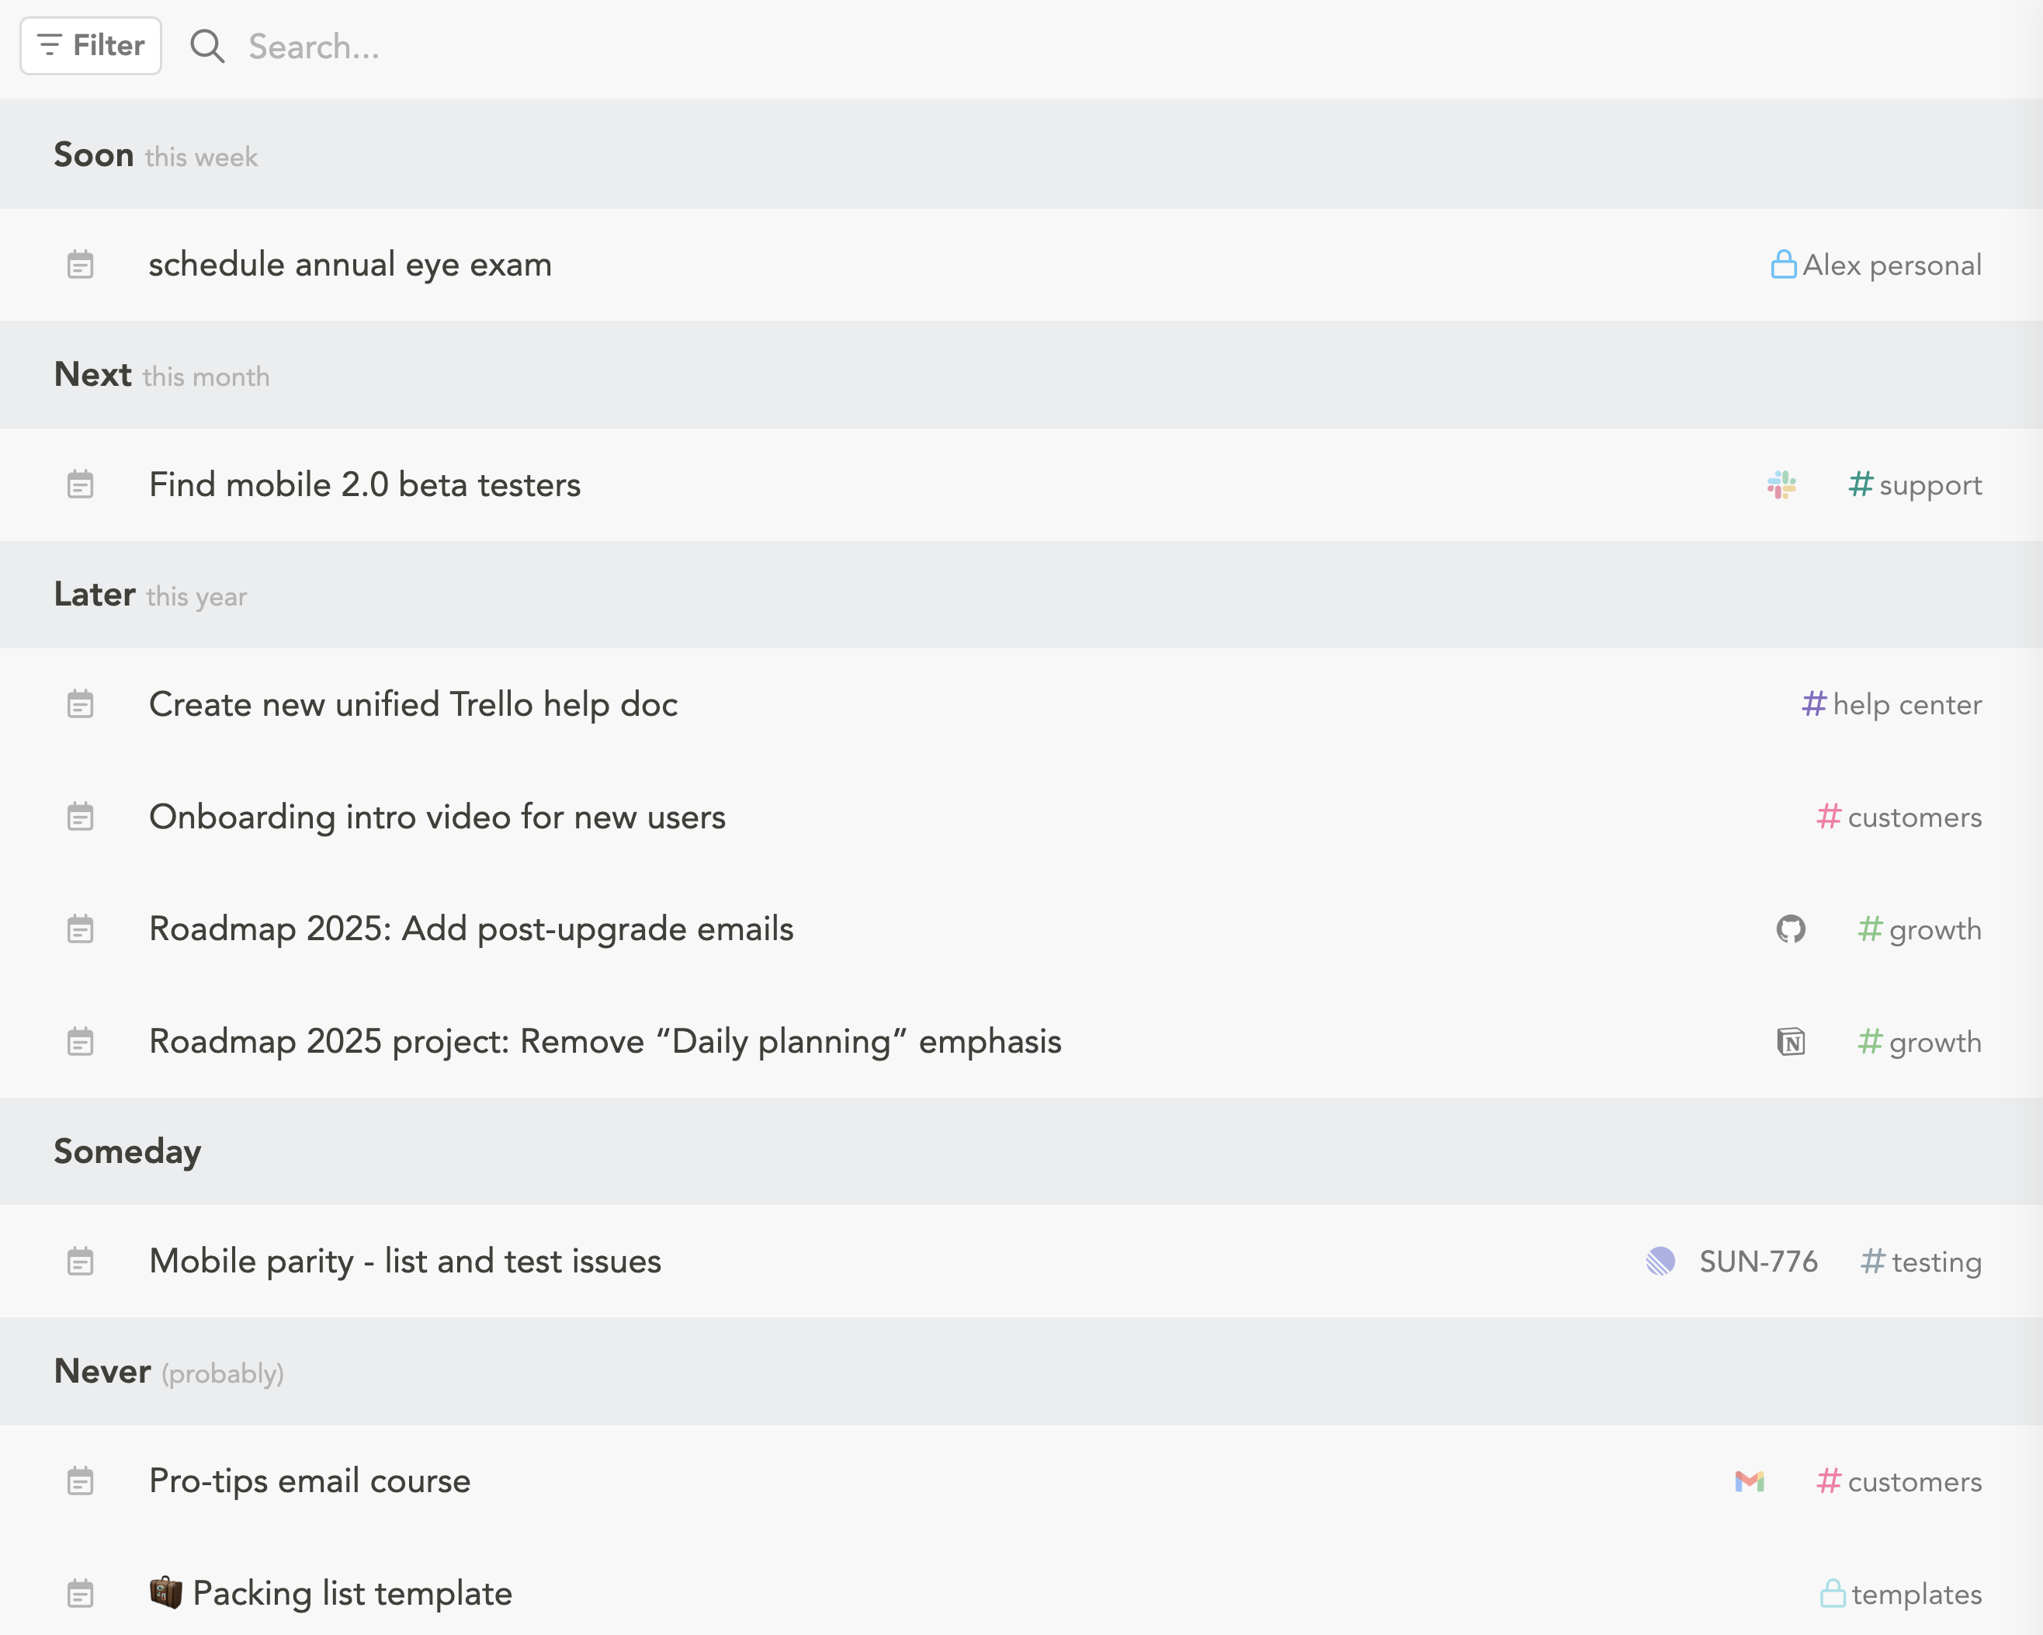Open the SUN-776 issue link
The image size is (2043, 1635).
coord(1758,1262)
